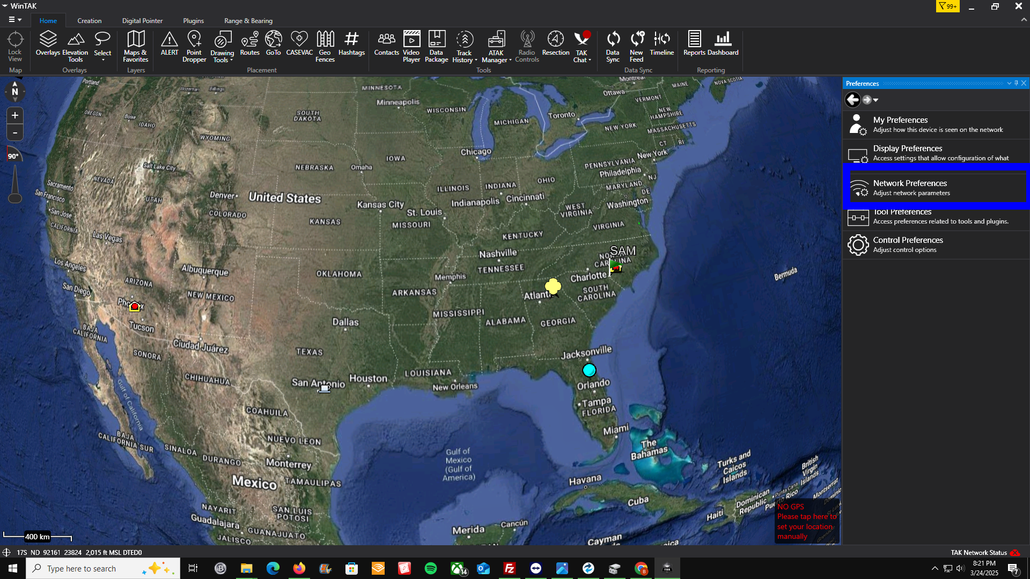Open the Windows Start menu
Viewport: 1030px width, 579px height.
click(x=13, y=568)
